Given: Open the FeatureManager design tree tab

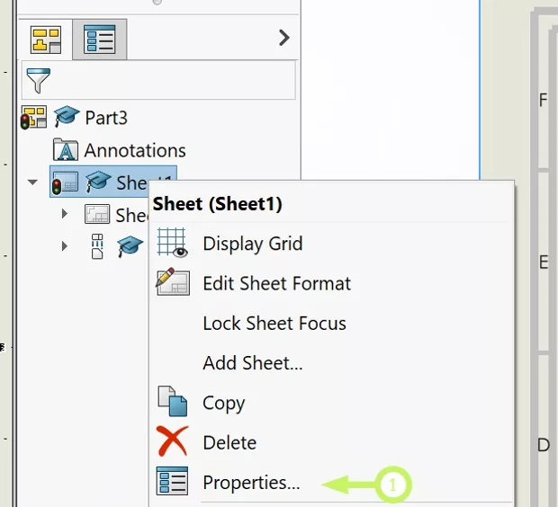Looking at the screenshot, I should point(46,39).
